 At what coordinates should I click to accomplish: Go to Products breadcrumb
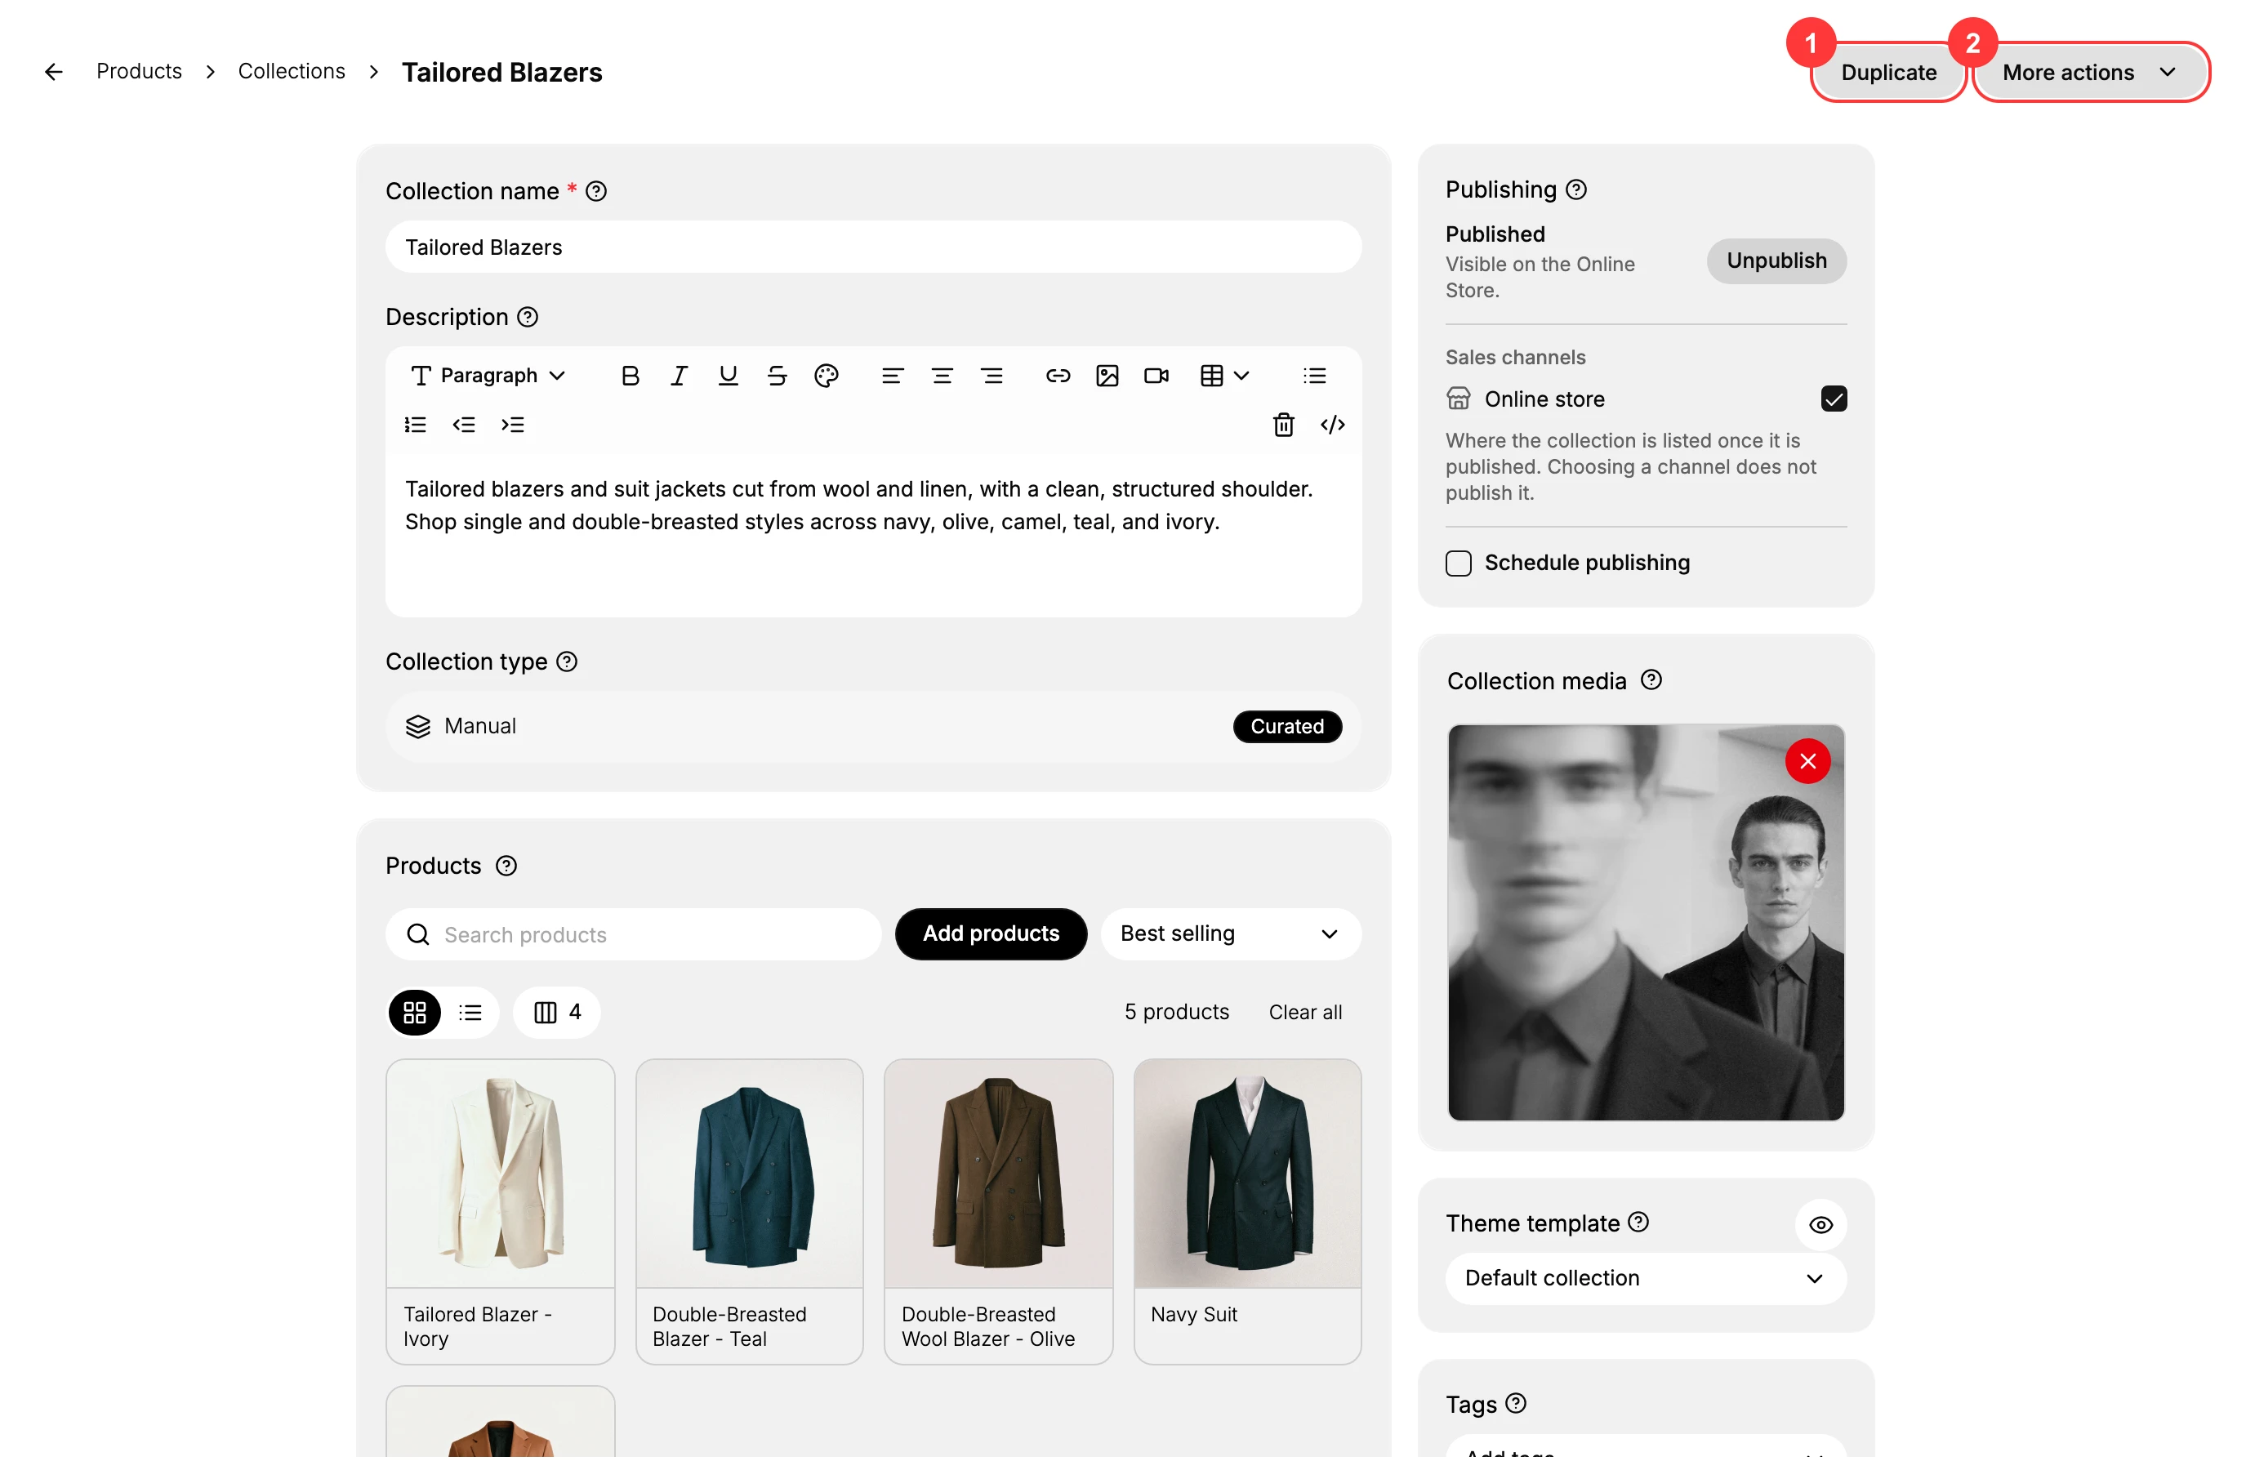(x=139, y=72)
